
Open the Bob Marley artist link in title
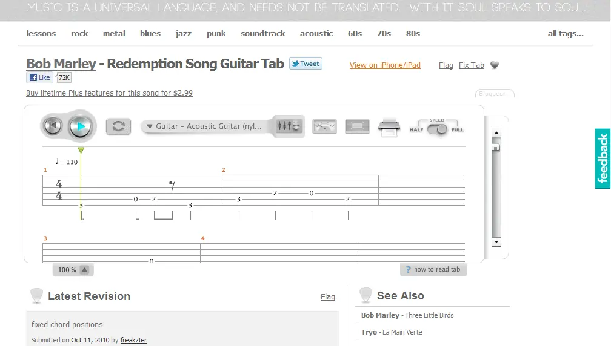click(61, 64)
